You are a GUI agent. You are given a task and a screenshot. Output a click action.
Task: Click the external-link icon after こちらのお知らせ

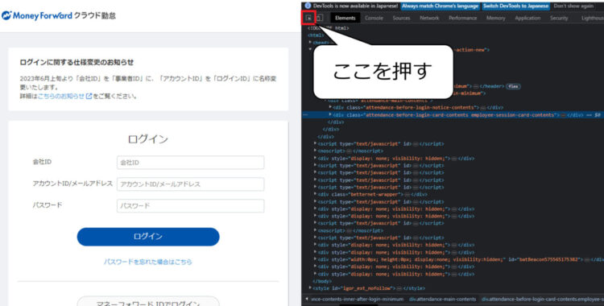(89, 97)
